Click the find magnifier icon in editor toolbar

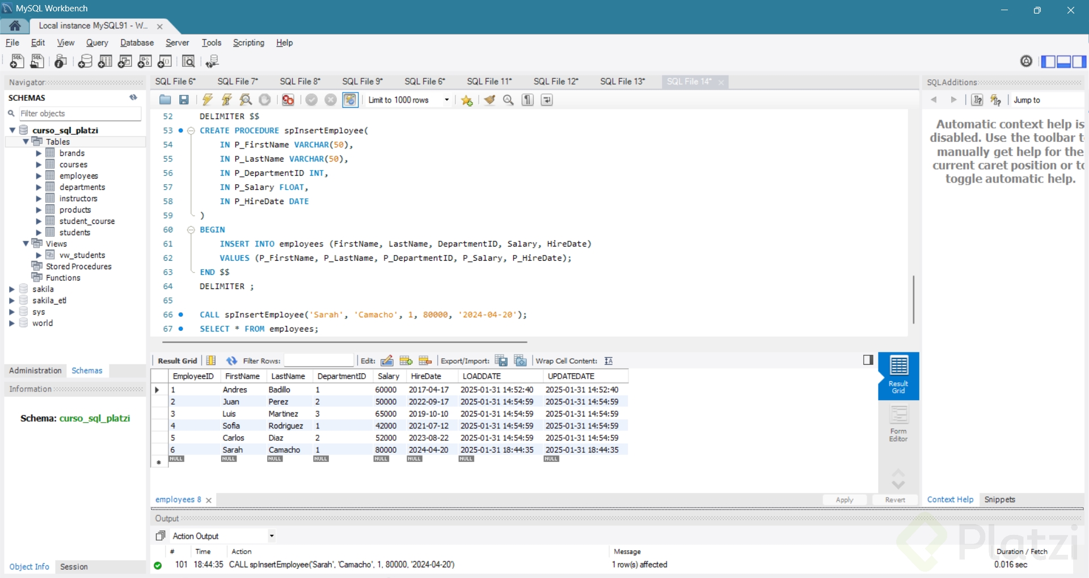pyautogui.click(x=509, y=100)
